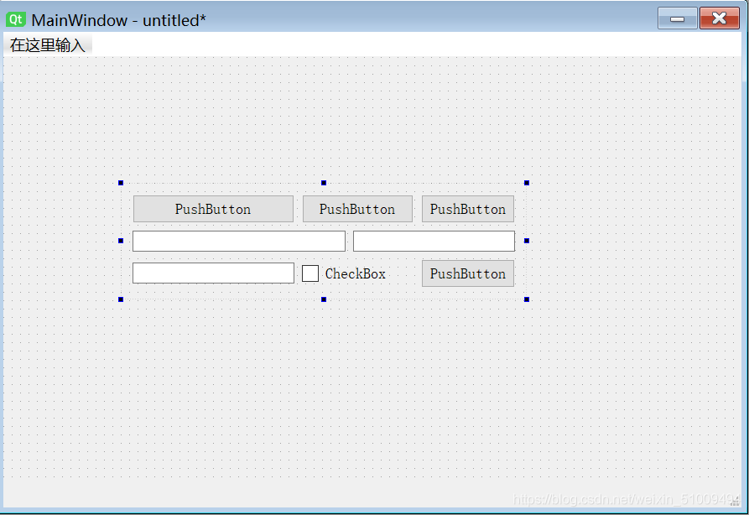Click the top-center selection handle of layout
Screen dimensions: 749x515
[324, 183]
